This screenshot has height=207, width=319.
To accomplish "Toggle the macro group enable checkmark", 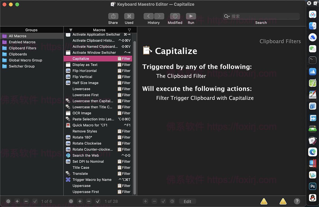I will (35, 201).
